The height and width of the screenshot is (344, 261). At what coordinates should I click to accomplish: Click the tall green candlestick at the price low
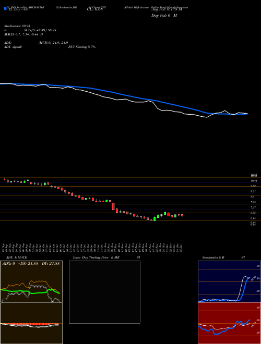(155, 219)
